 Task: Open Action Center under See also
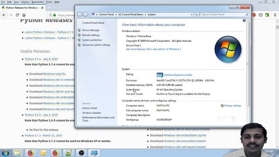click(90, 108)
